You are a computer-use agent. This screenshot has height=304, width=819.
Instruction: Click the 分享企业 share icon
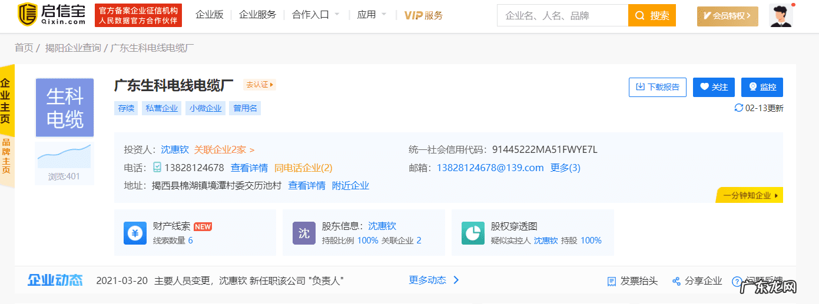(x=677, y=282)
